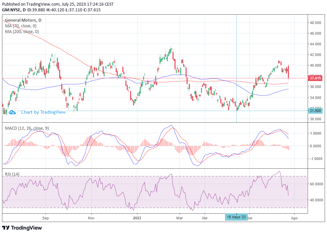
Task: Click the 44.000 price scale label
Action: [315, 44]
